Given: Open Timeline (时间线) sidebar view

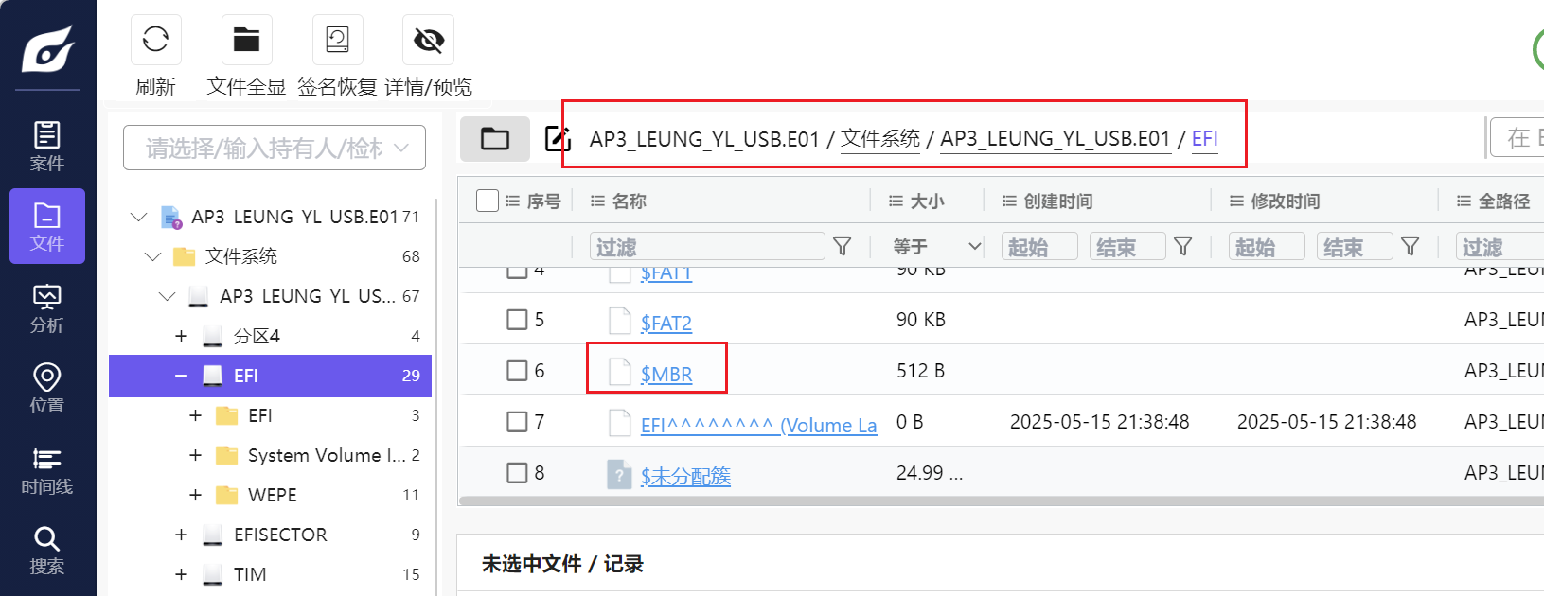Looking at the screenshot, I should coord(46,470).
